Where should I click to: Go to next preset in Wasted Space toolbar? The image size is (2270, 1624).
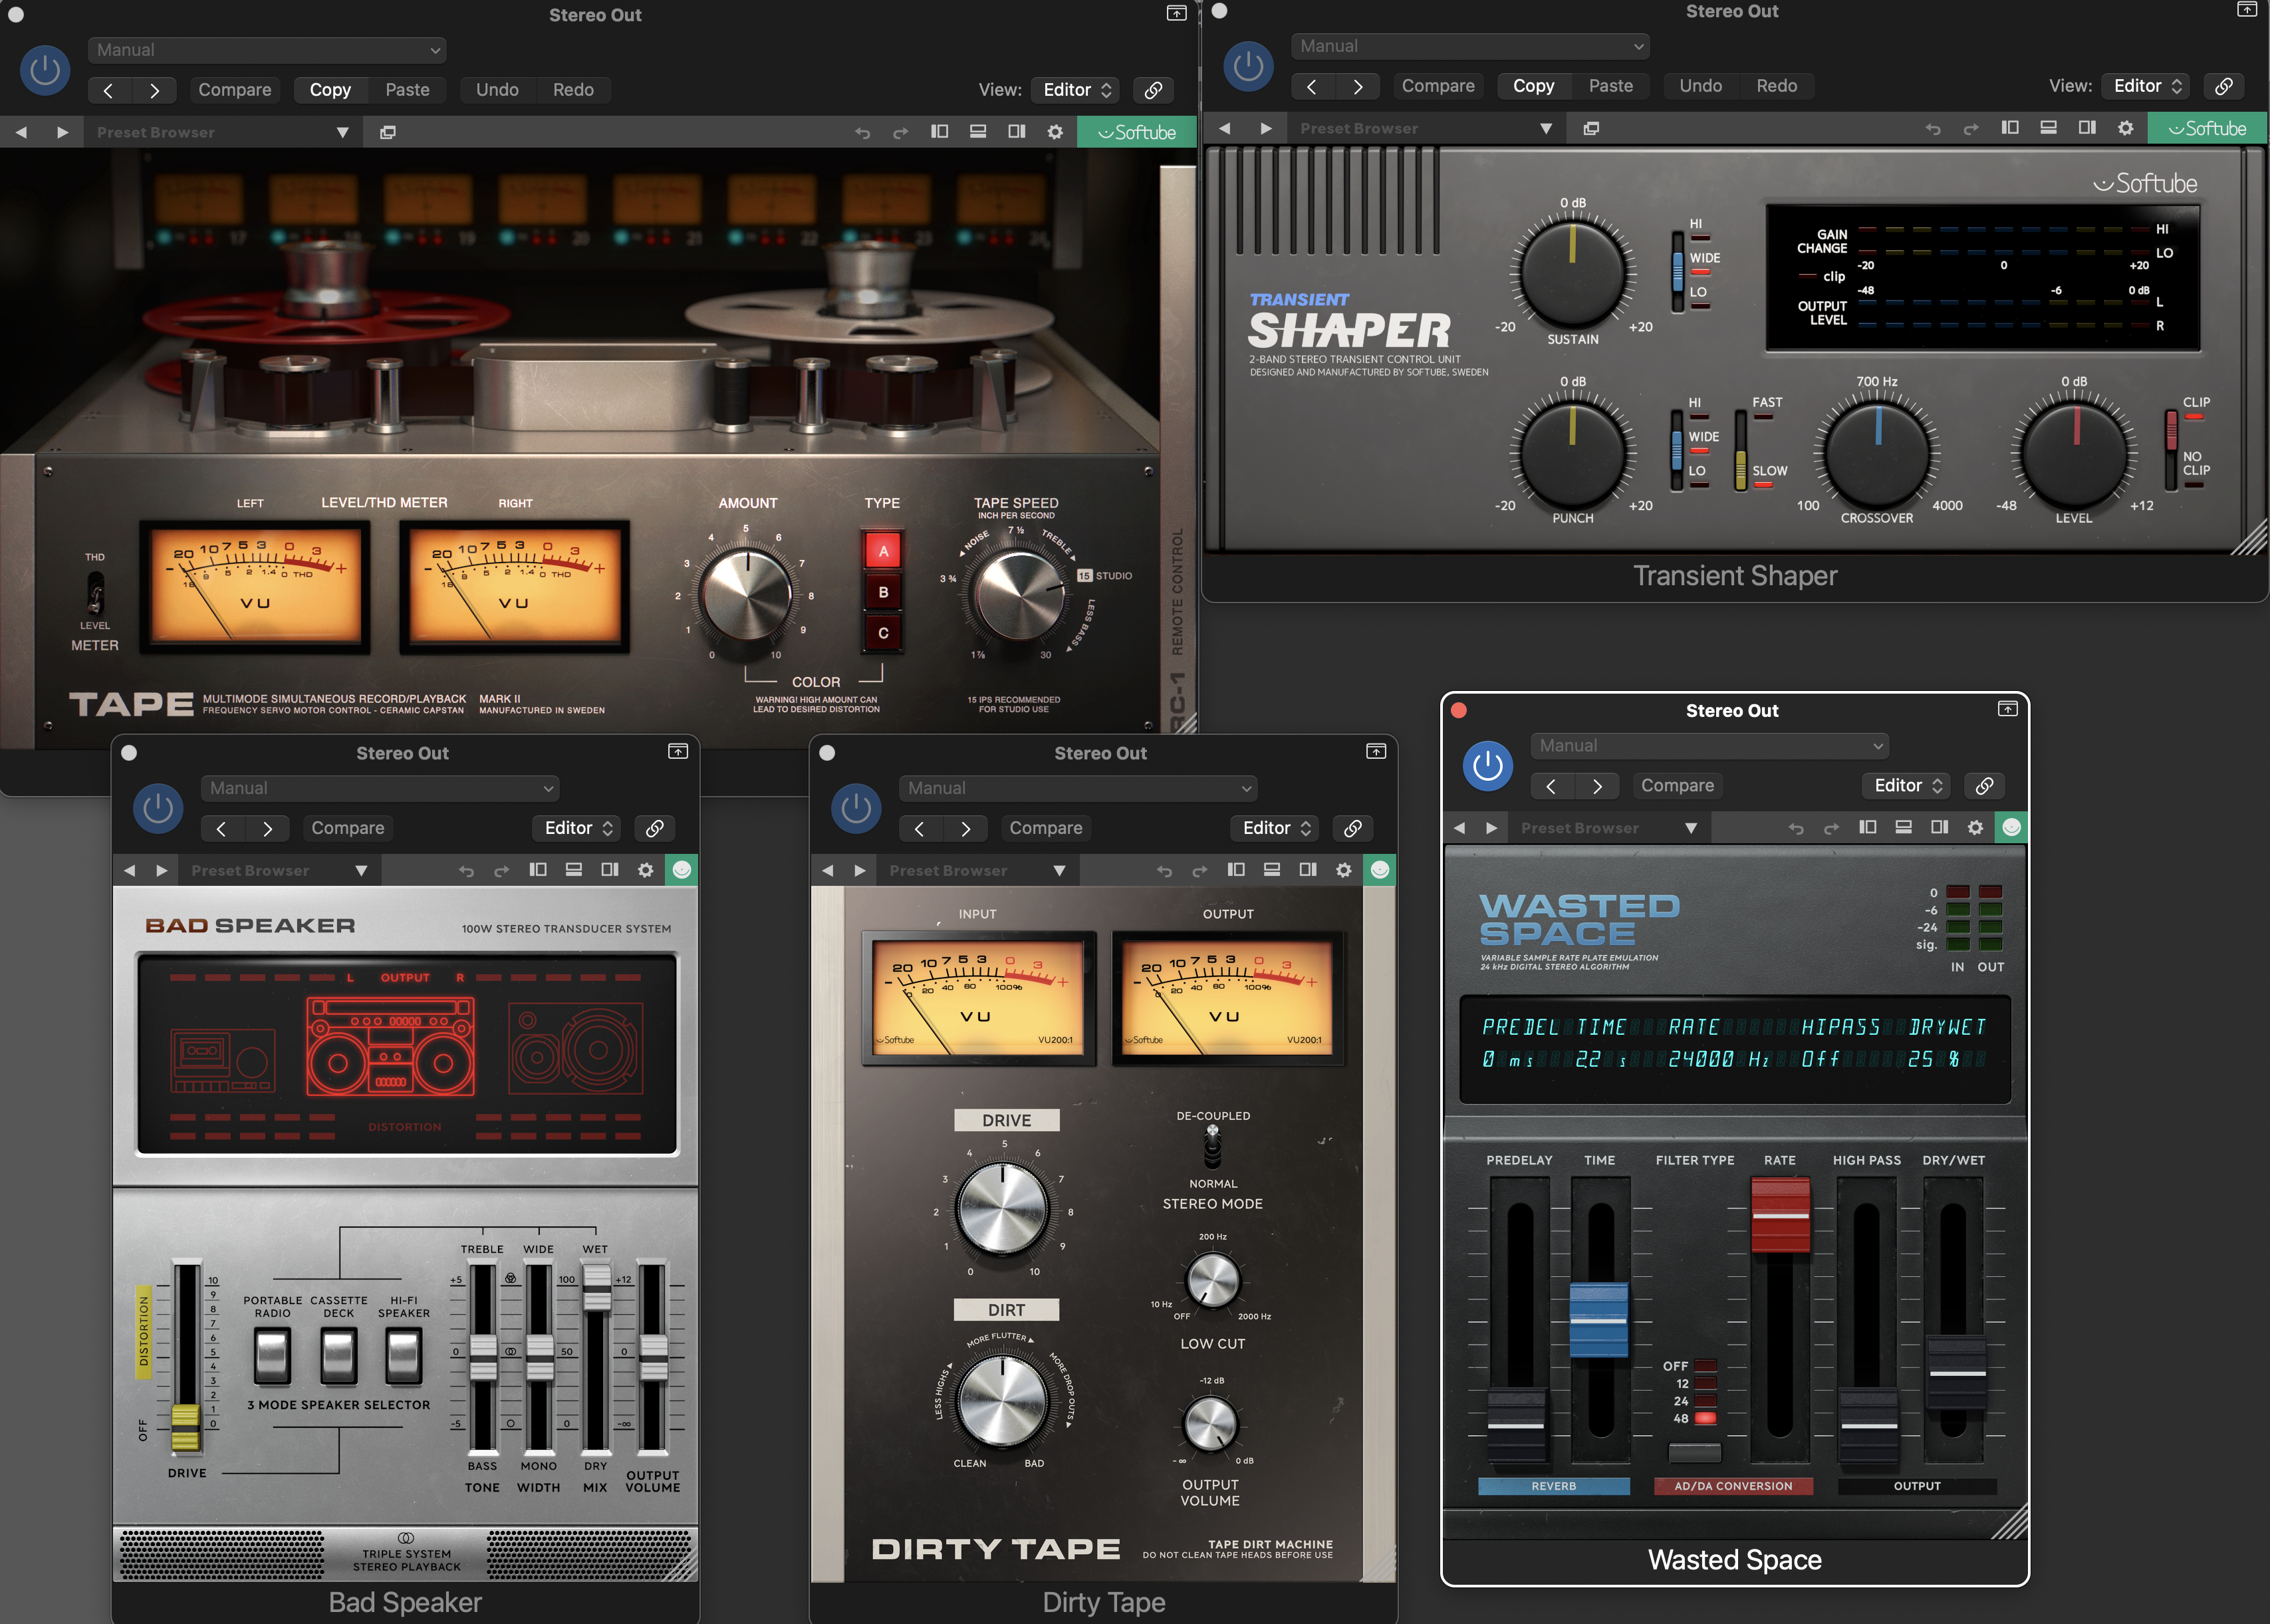click(1491, 828)
